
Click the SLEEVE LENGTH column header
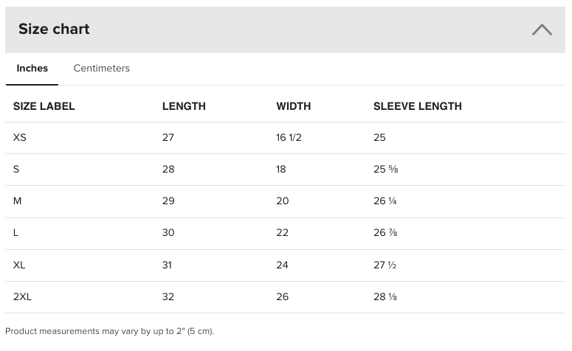(417, 106)
